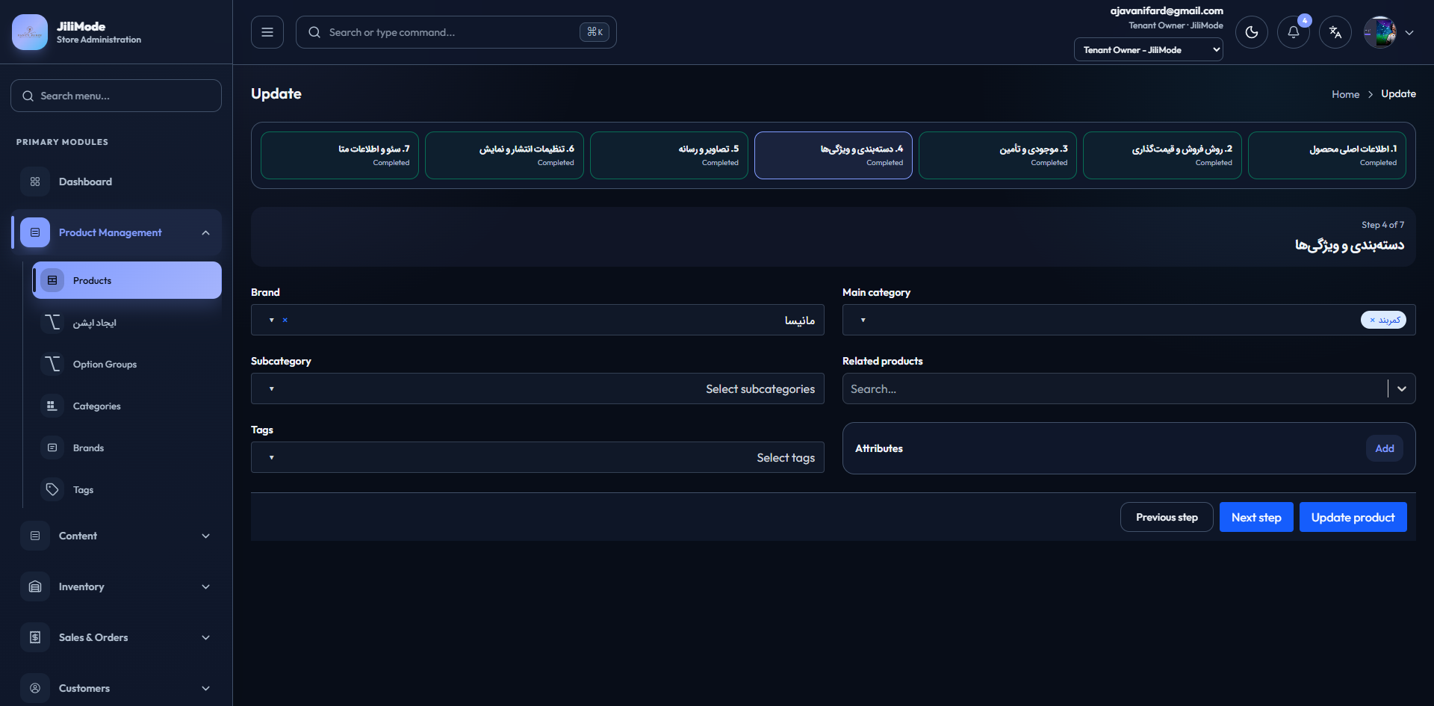Viewport: 1434px width, 706px height.
Task: Click the Inventory module icon
Action: 35,586
